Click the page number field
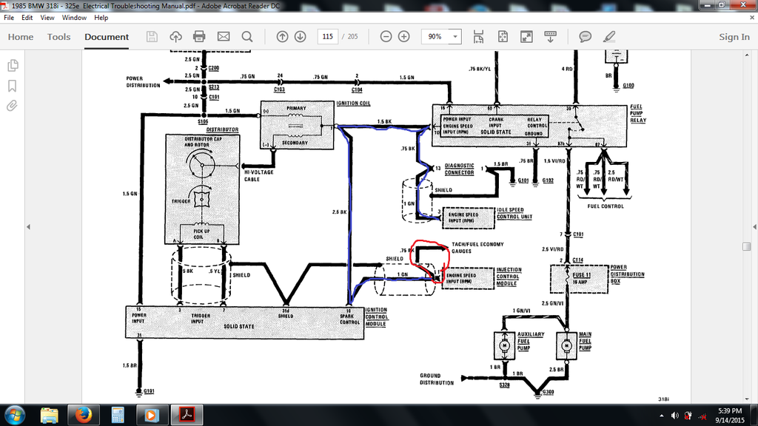The image size is (758, 426). tap(327, 37)
